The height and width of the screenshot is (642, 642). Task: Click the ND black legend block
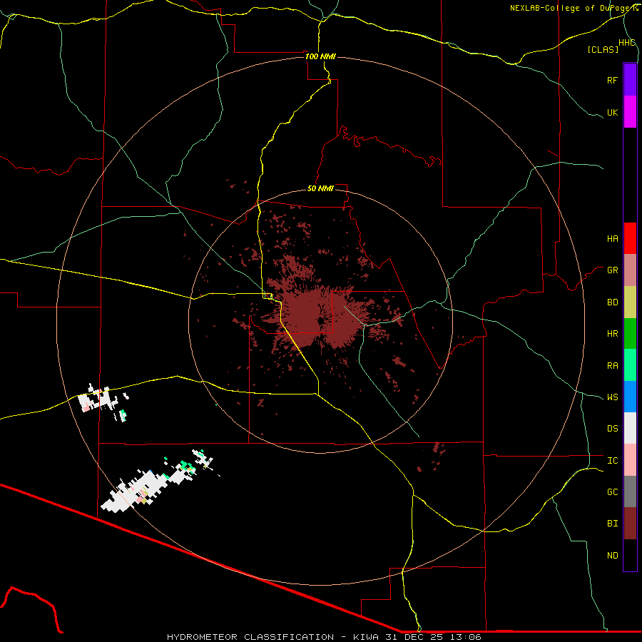(x=630, y=555)
